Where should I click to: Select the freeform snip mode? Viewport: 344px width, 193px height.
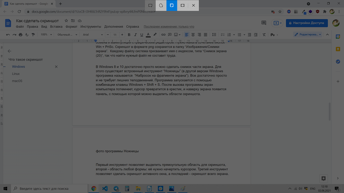pos(161,5)
